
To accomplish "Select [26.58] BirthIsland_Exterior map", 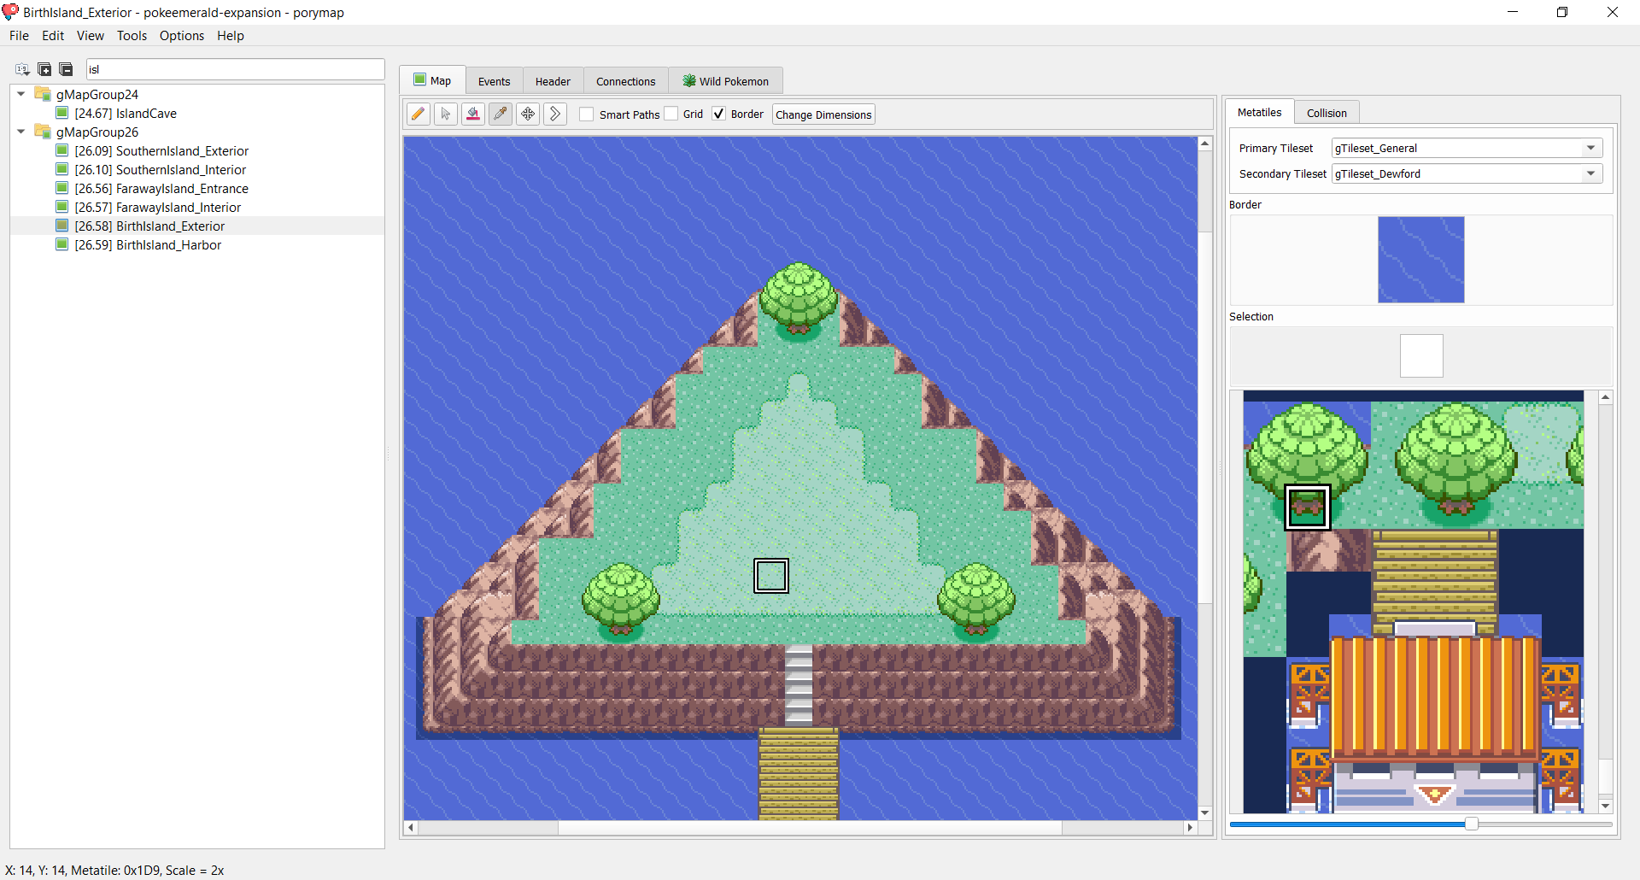I will (x=149, y=226).
